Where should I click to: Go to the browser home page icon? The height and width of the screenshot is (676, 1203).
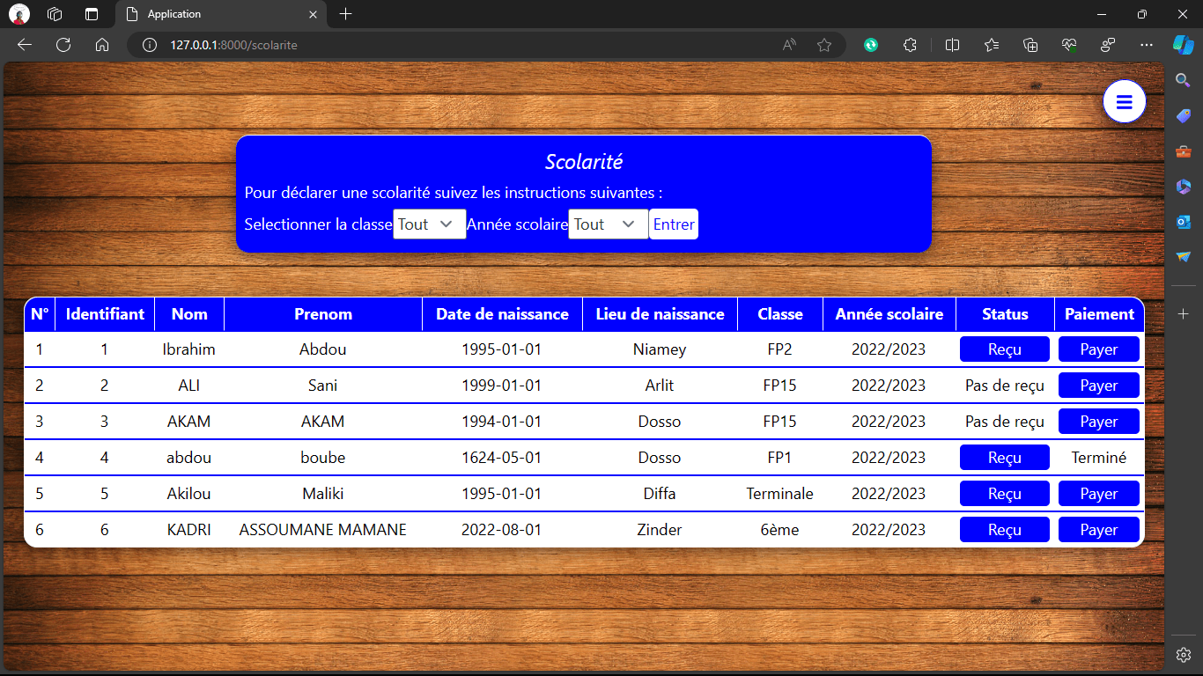pos(102,45)
